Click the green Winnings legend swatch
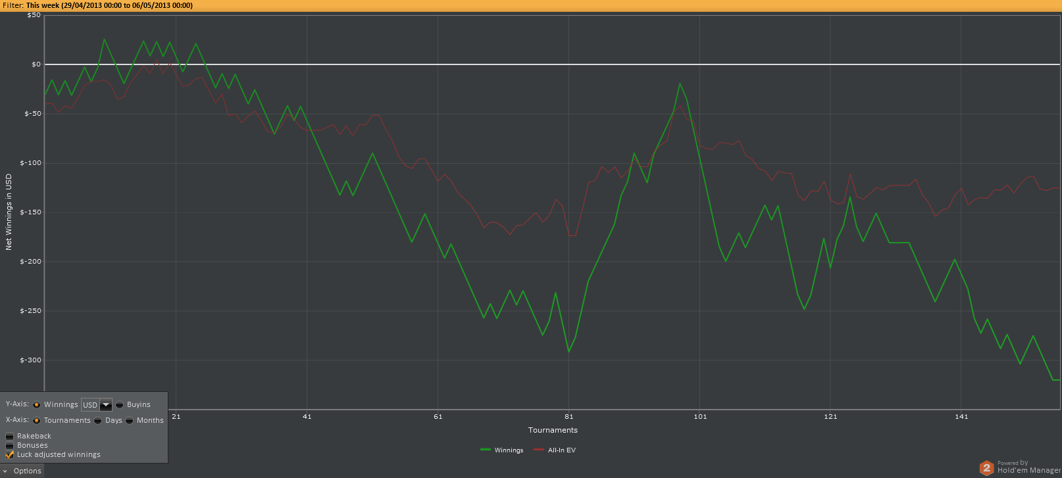Image resolution: width=1062 pixels, height=478 pixels. [x=486, y=450]
